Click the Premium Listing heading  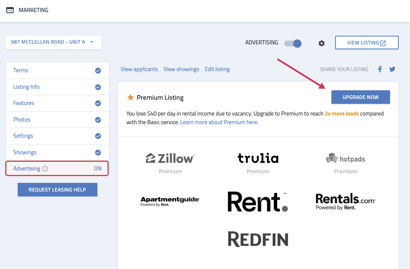(x=160, y=97)
